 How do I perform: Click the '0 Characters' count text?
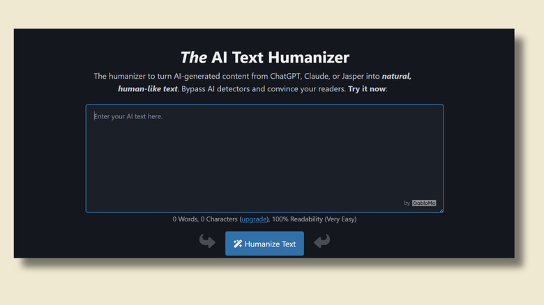(219, 219)
